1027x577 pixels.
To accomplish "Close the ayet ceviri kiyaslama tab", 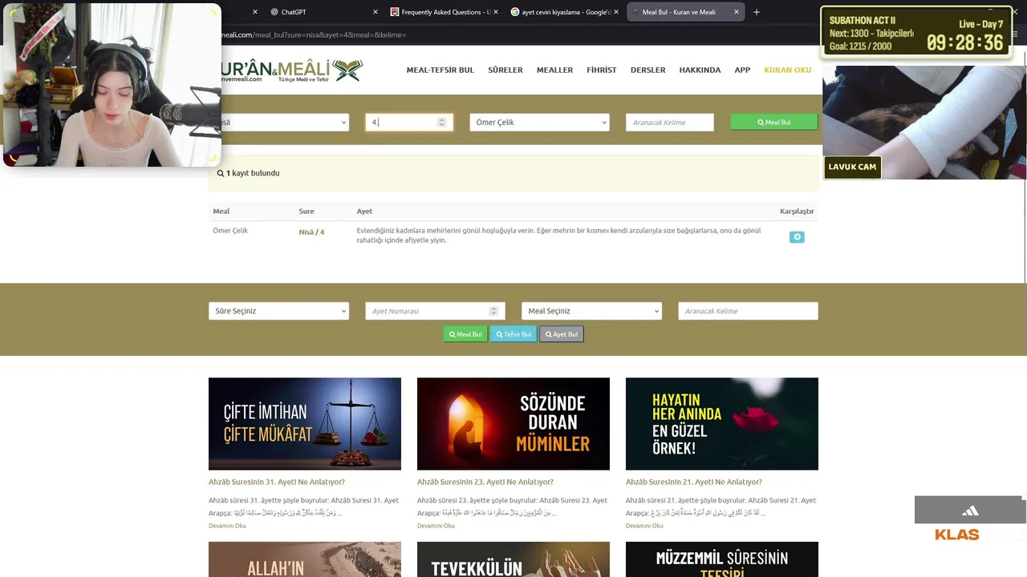I will tap(615, 12).
